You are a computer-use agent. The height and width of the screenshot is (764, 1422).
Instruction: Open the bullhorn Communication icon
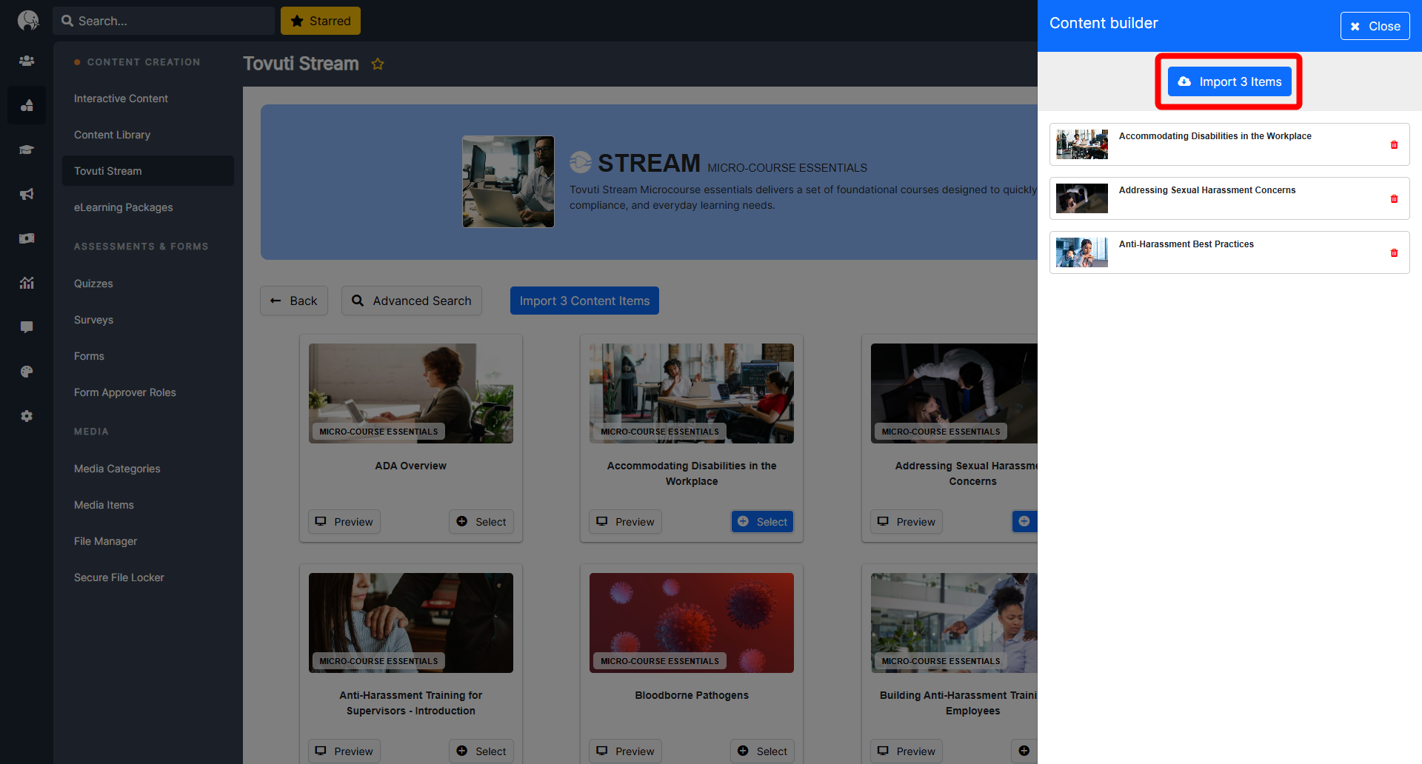27,194
